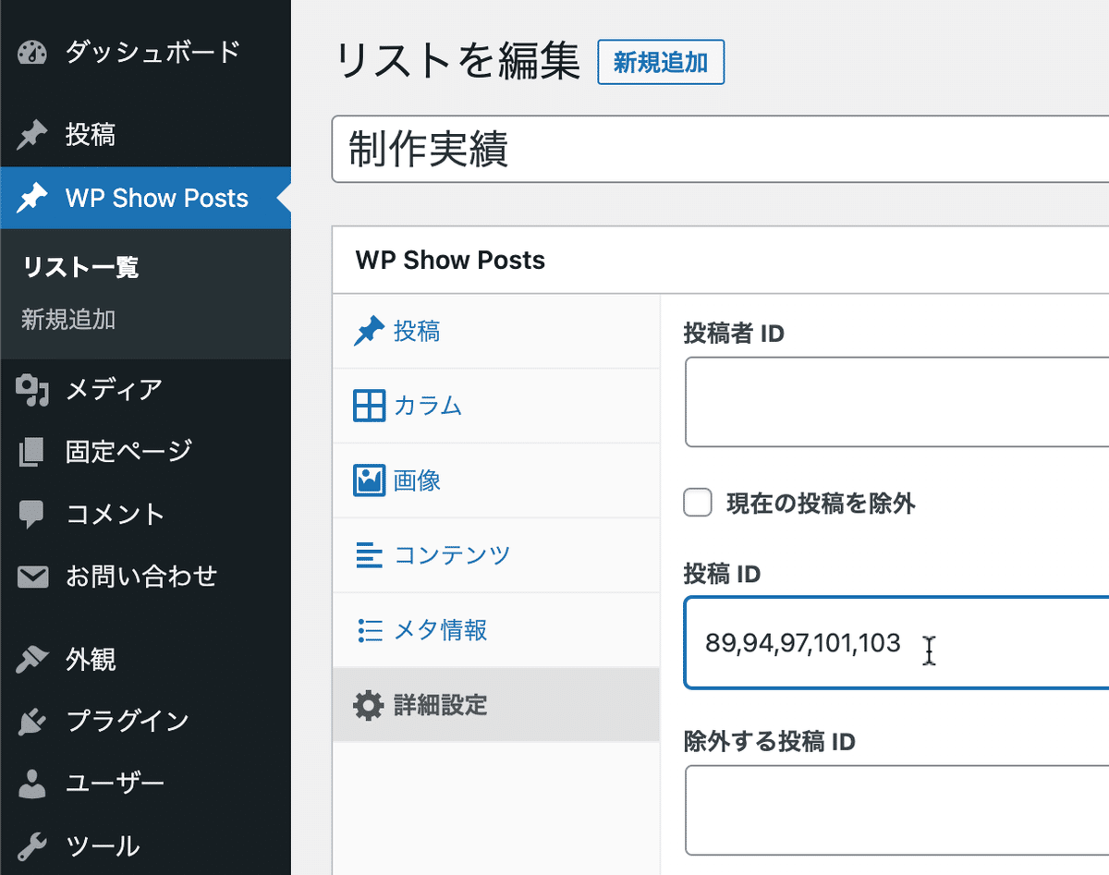Click the 固定ページ pages icon

tap(32, 452)
